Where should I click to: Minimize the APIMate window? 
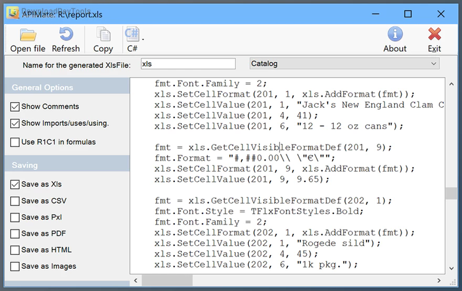coord(376,14)
